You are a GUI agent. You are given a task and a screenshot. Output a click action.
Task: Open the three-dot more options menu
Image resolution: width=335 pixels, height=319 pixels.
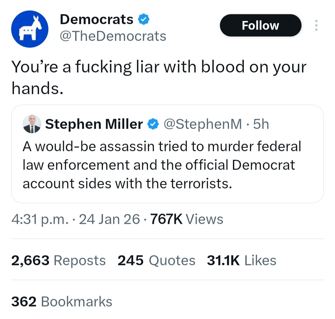(316, 25)
